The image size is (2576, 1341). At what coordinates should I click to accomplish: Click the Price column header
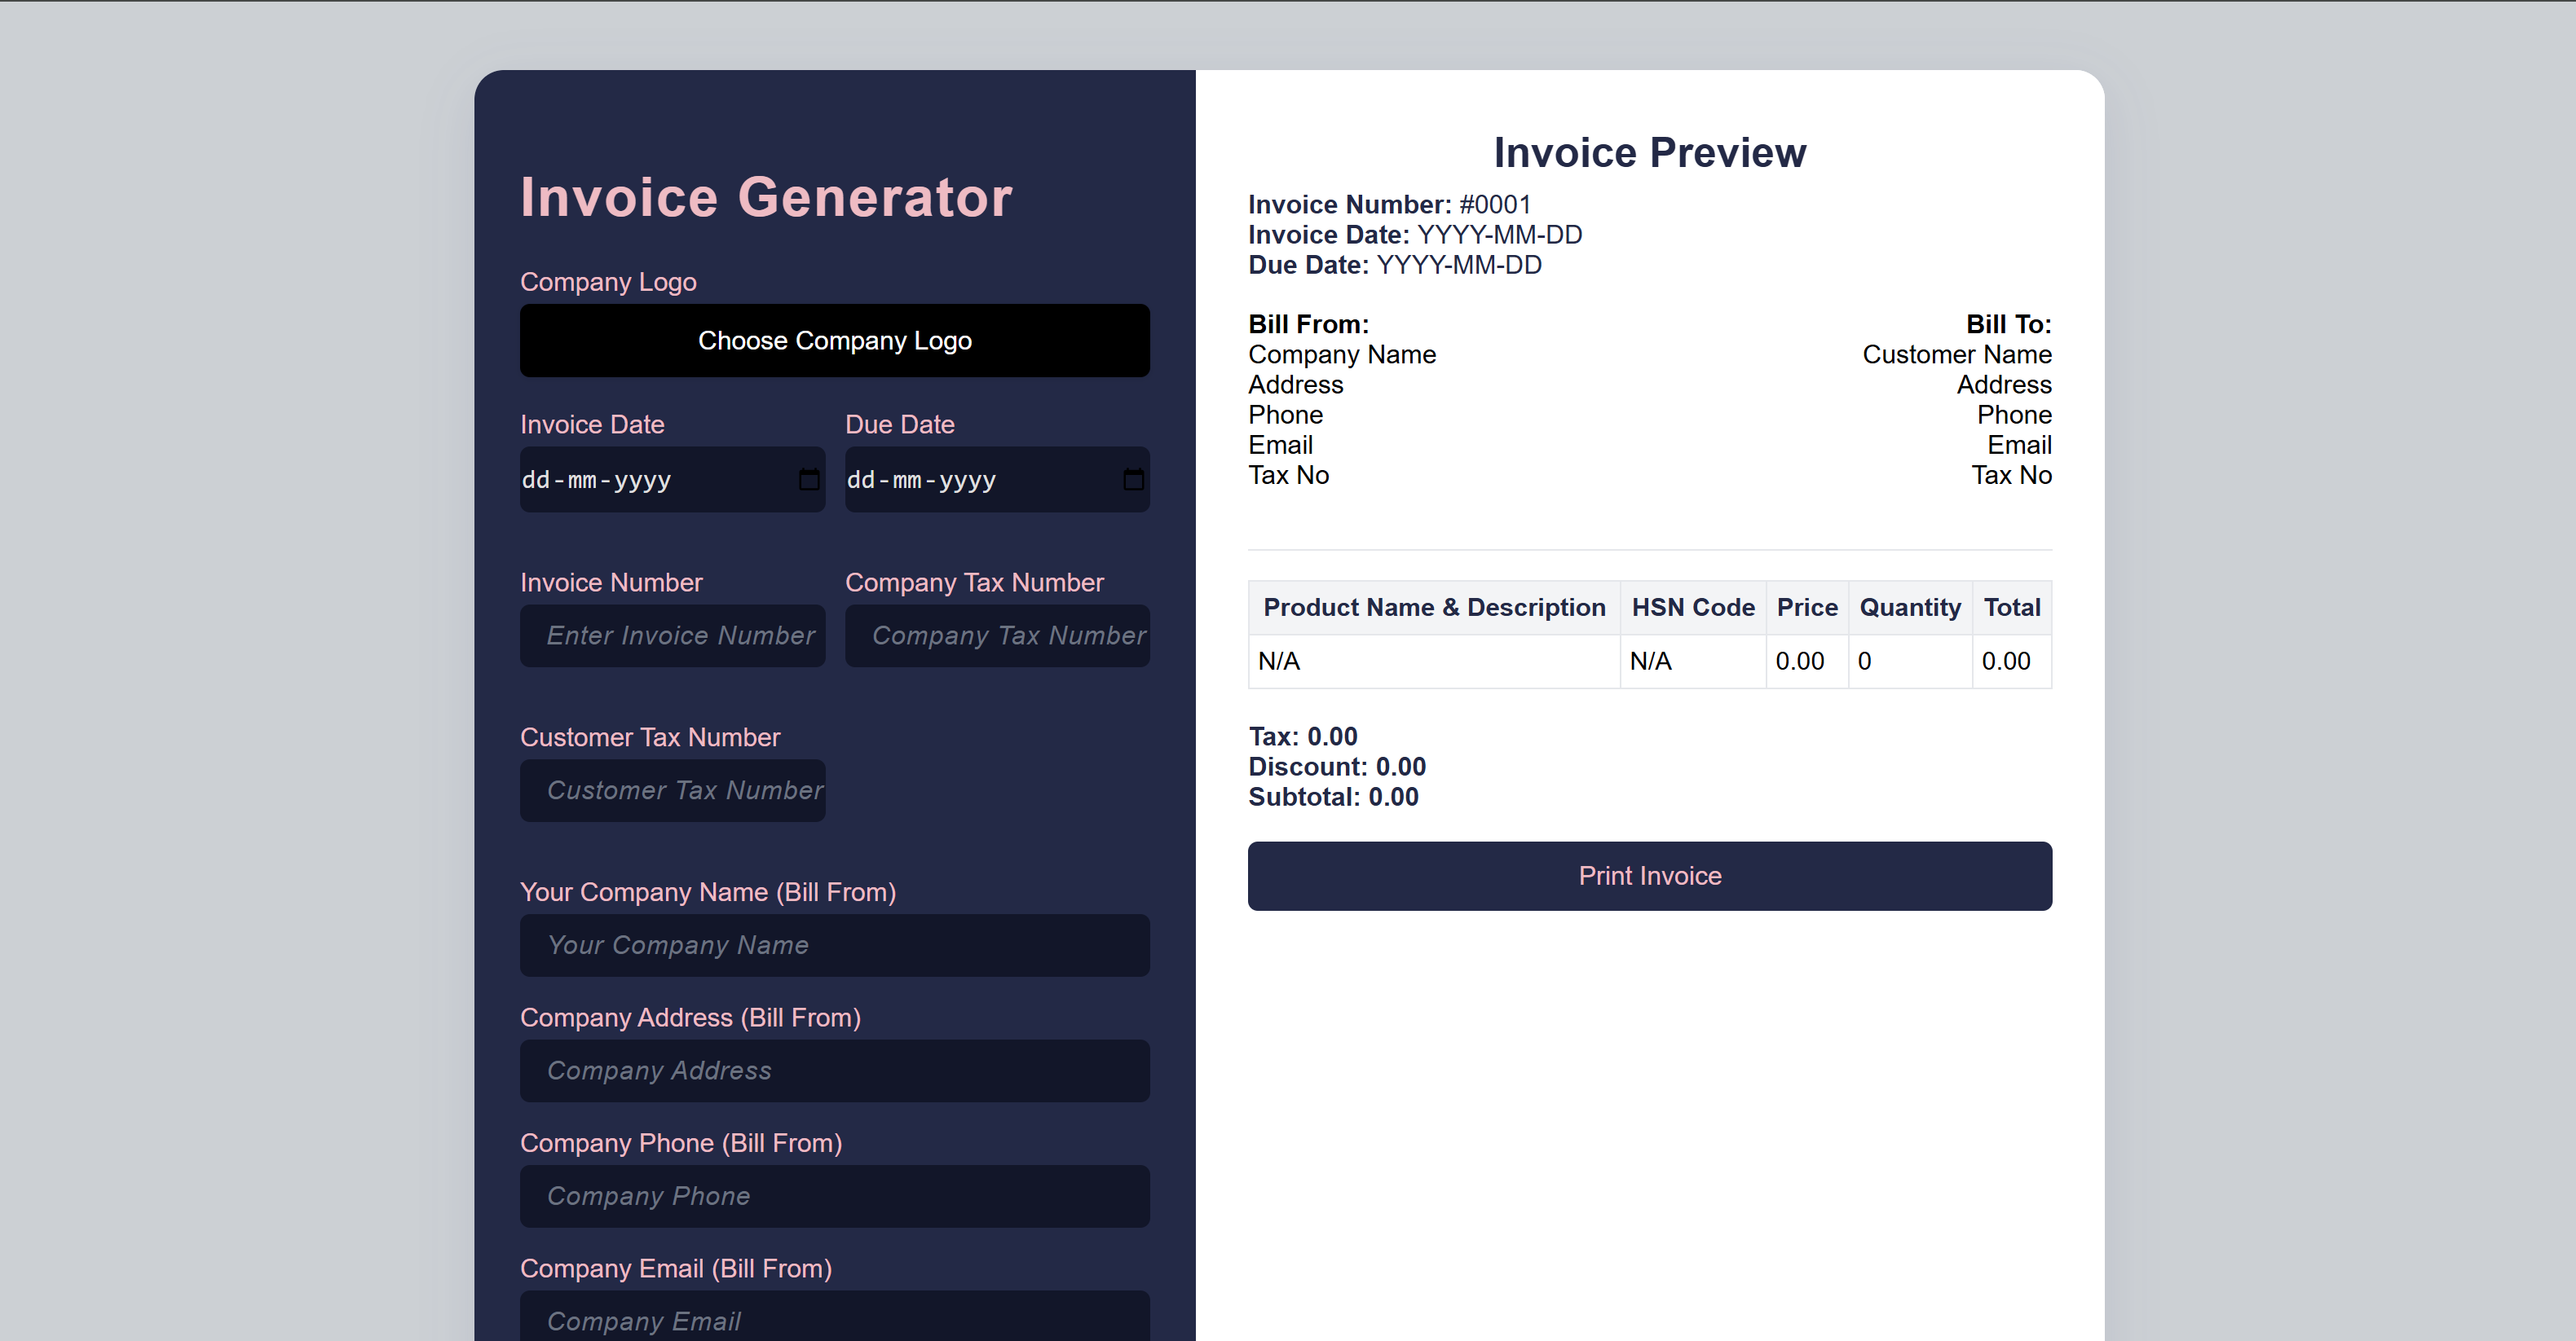(1807, 608)
